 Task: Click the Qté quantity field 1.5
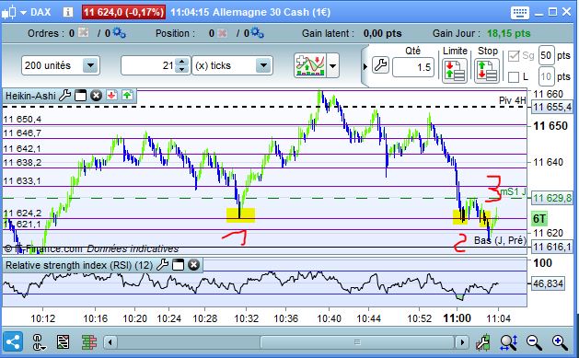tap(413, 67)
